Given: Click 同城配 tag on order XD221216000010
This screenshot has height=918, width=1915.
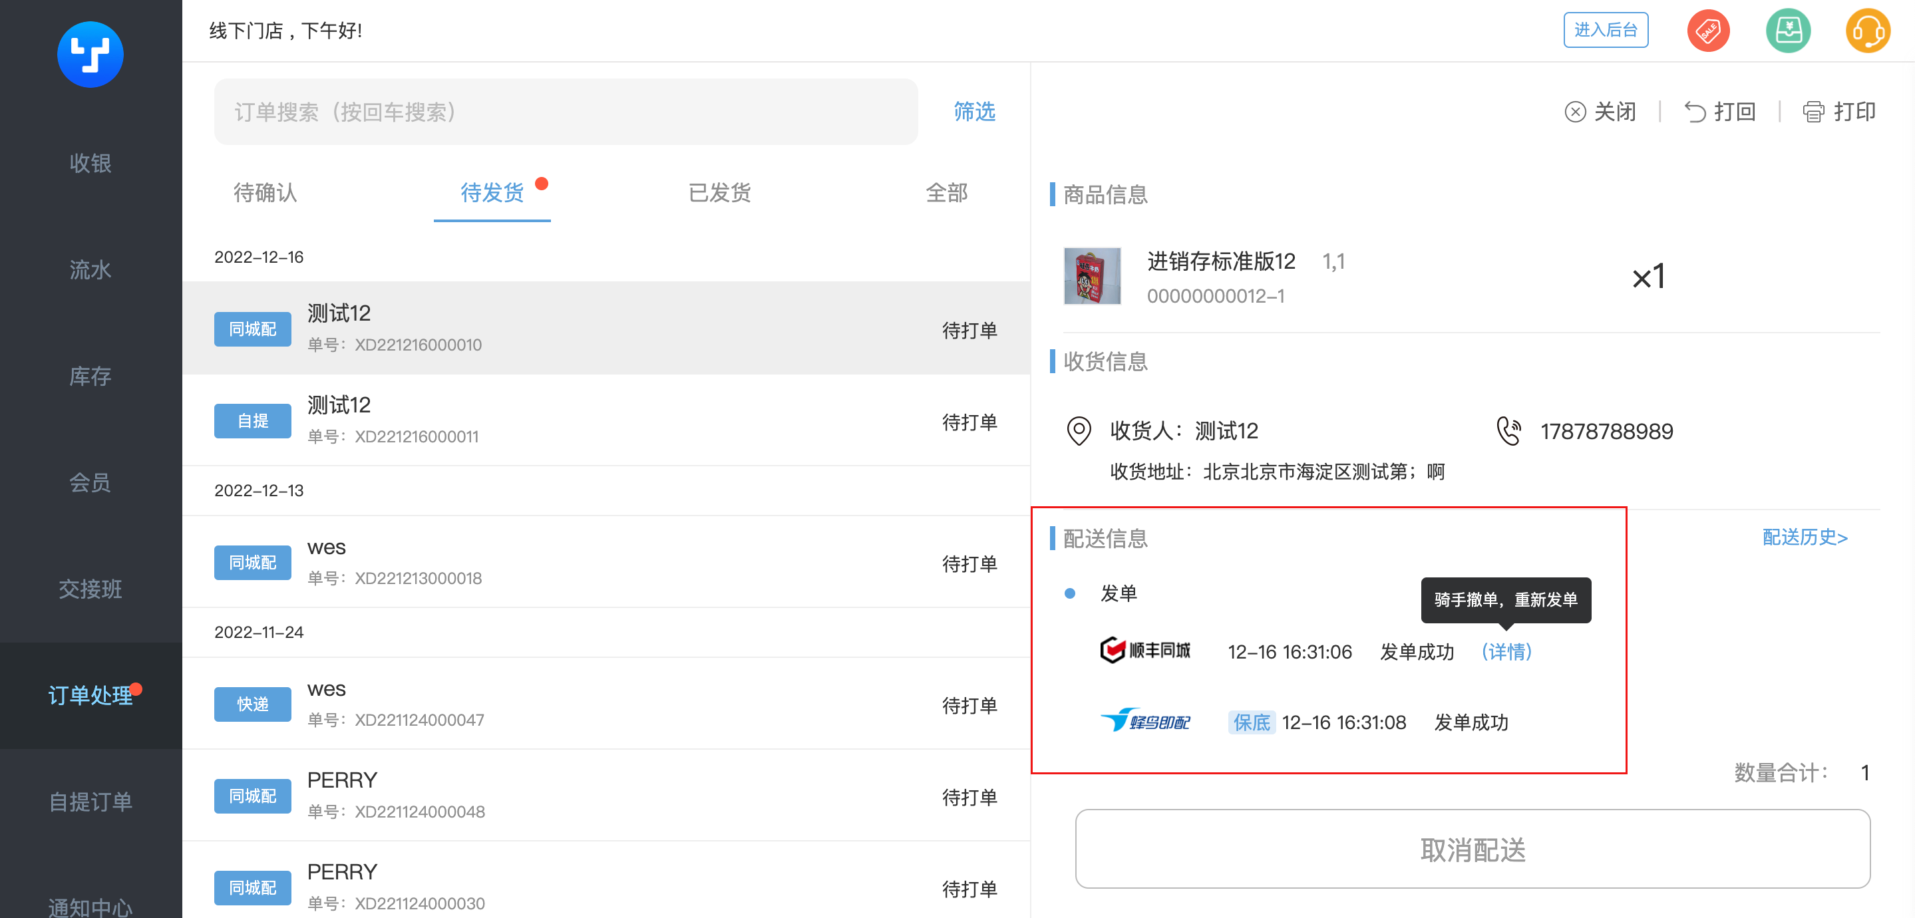Looking at the screenshot, I should point(253,329).
